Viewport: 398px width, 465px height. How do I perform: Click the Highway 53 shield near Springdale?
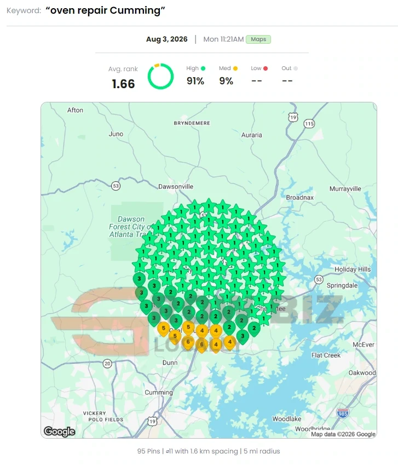coord(319,279)
